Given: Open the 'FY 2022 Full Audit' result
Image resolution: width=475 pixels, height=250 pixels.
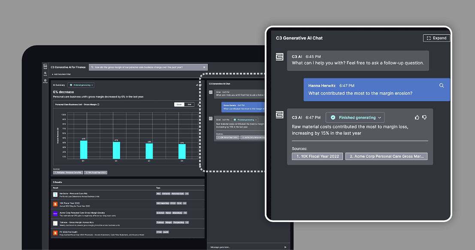Looking at the screenshot, I should (x=69, y=232).
